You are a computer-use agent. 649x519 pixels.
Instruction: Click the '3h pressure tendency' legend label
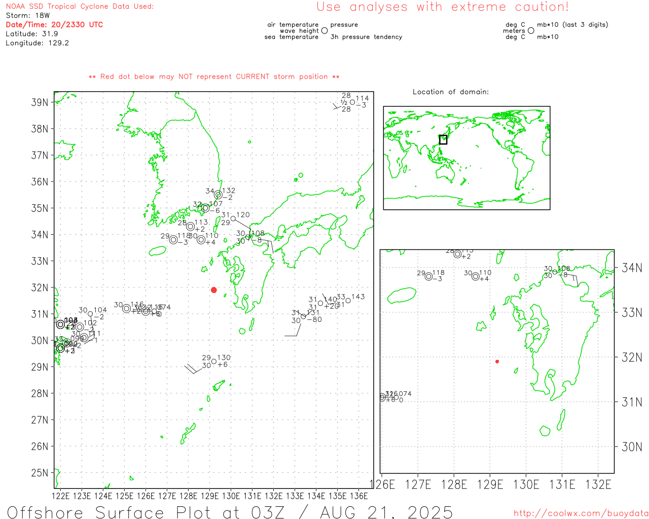tap(366, 37)
